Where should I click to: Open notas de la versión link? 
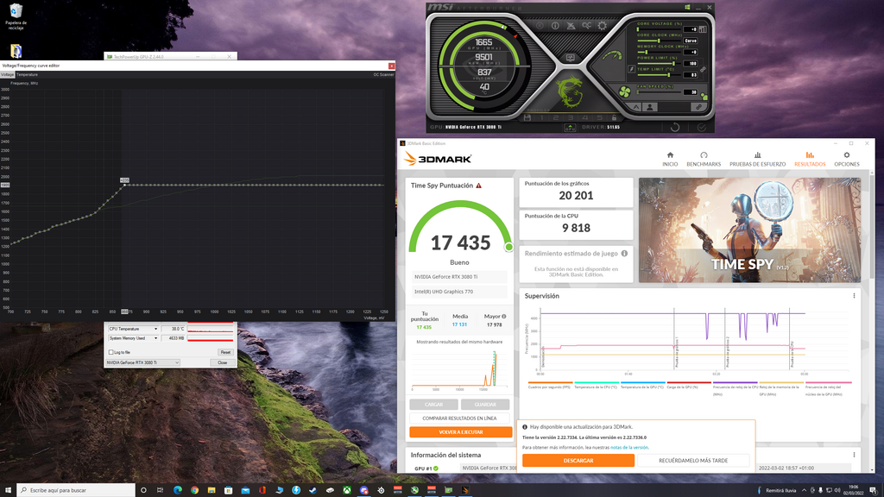(629, 448)
